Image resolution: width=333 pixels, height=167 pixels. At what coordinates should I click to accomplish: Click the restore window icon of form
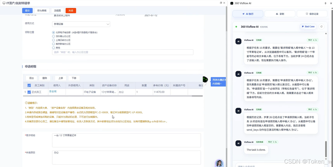221,3
